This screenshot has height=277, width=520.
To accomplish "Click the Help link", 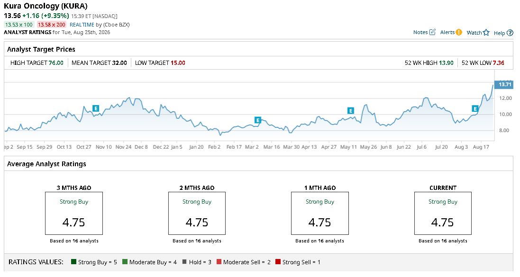I will 499,33.
